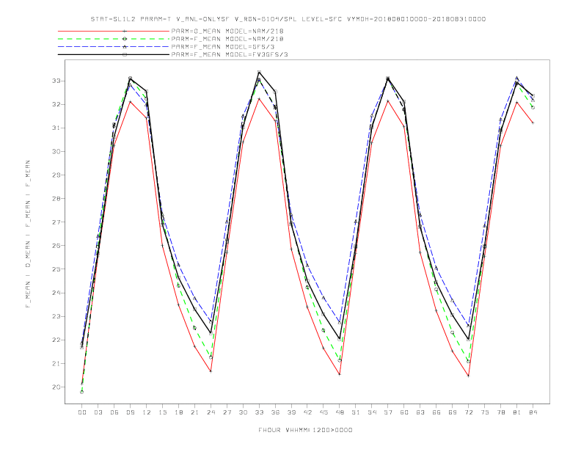Click x-axis forecast hour 45

point(324,412)
